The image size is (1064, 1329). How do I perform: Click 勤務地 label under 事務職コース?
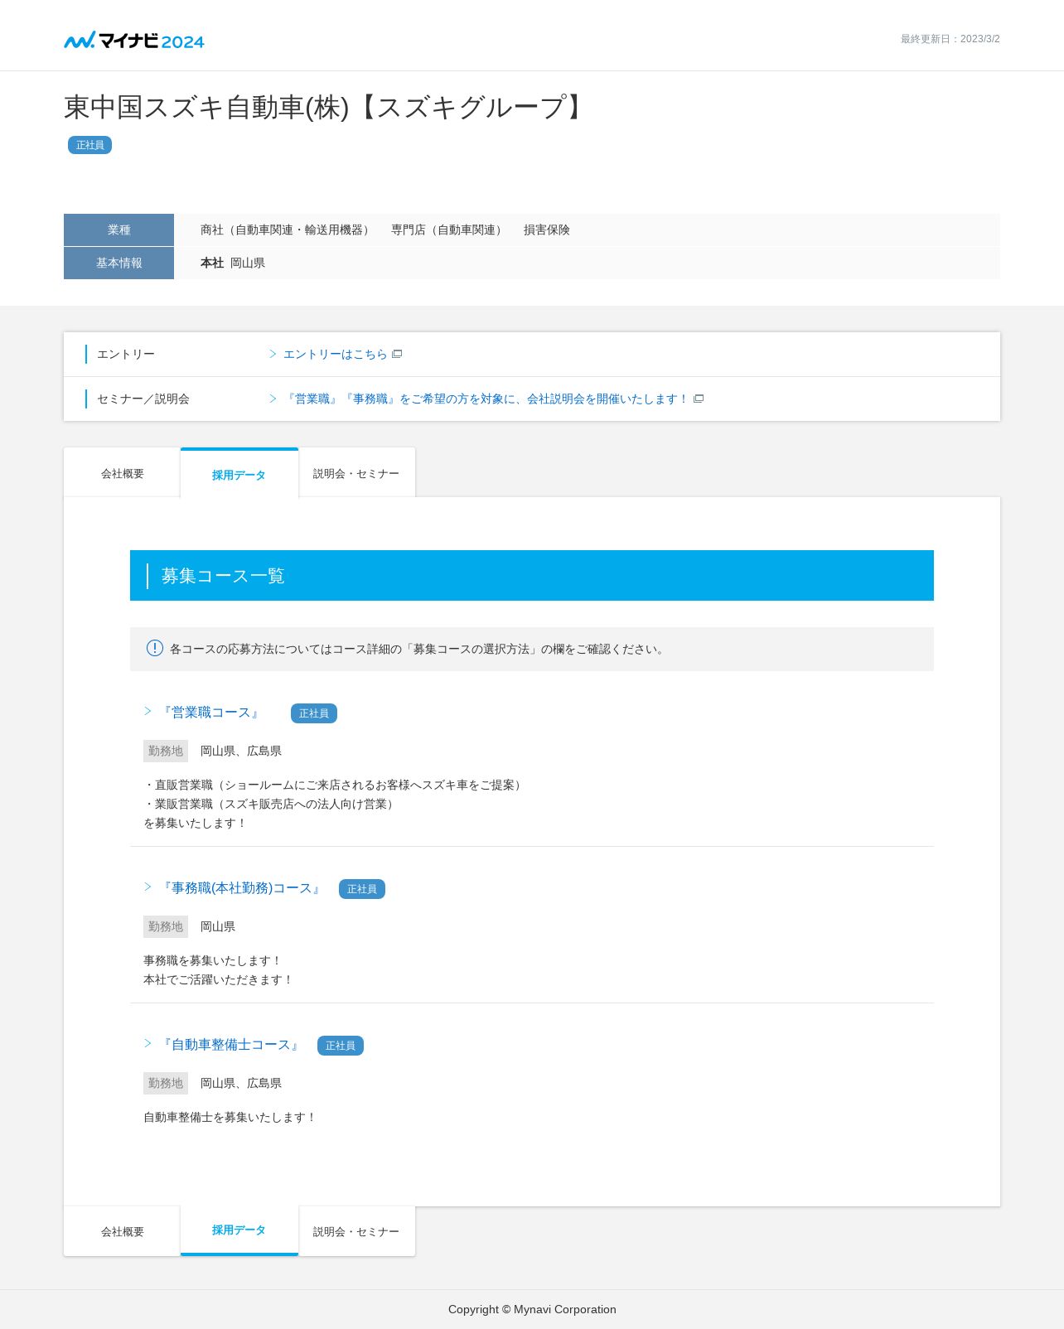pyautogui.click(x=166, y=926)
